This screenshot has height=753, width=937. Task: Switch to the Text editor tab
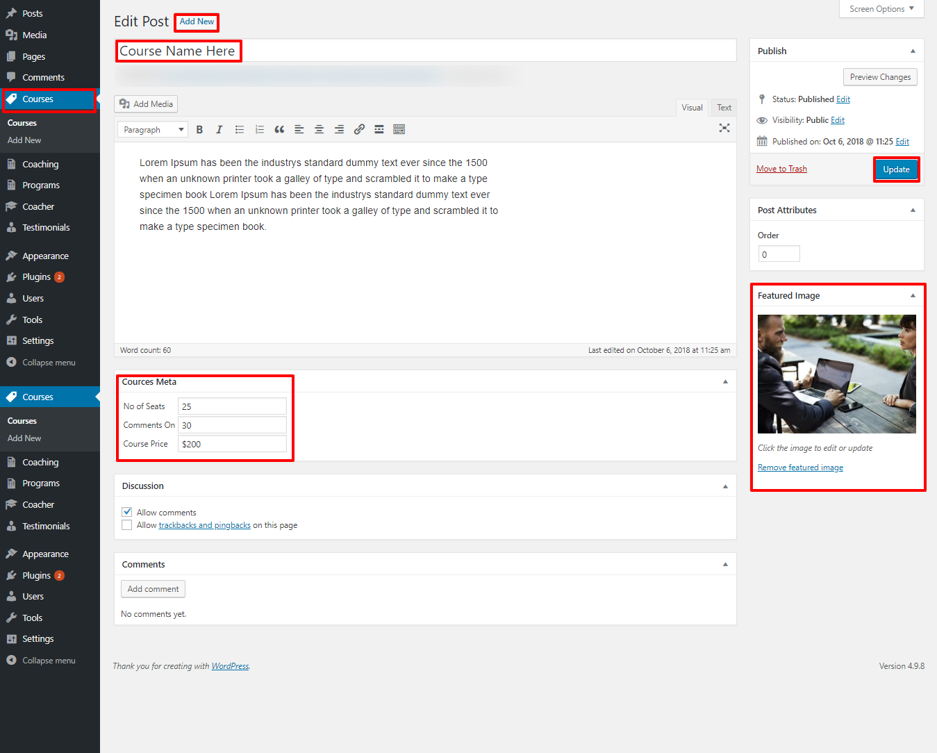click(x=724, y=108)
